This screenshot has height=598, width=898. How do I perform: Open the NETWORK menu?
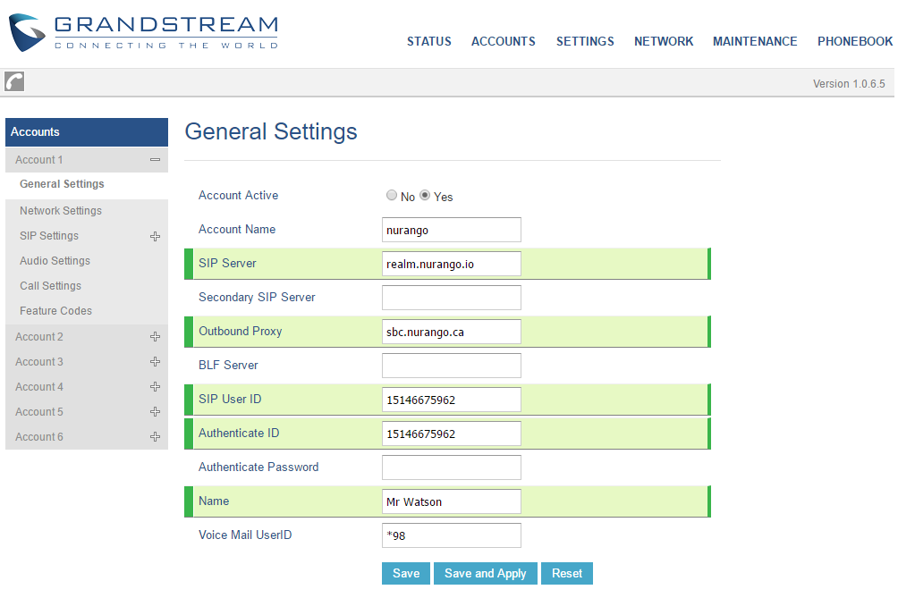tap(663, 41)
